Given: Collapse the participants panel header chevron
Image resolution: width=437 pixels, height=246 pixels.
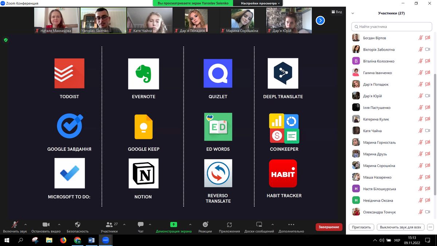Looking at the screenshot, I should point(353,13).
